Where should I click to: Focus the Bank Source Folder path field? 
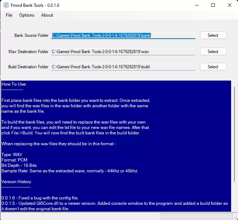click(x=123, y=35)
